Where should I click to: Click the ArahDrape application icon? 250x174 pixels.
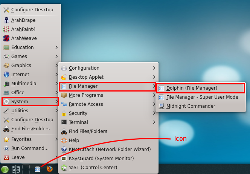click(x=6, y=20)
